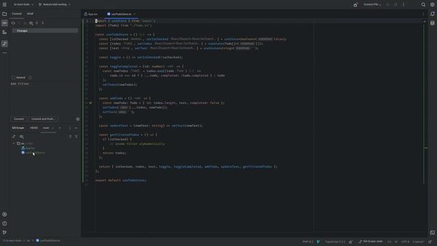Screen dimensions: 437x246
Task: Click the branch compare icon in Git Scope
Action: click(14, 137)
